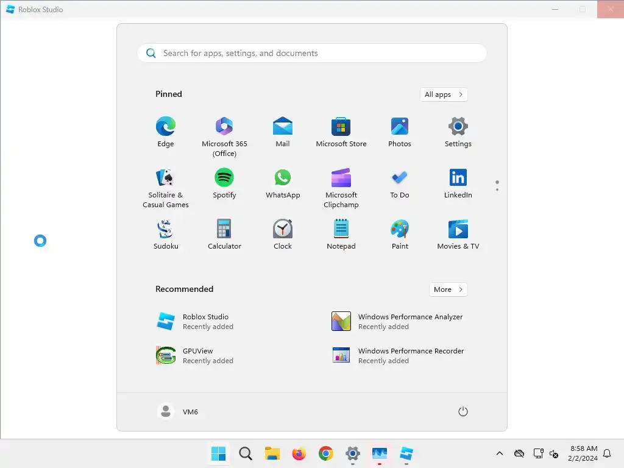Launch Microsoft 365 (Office)

(224, 137)
